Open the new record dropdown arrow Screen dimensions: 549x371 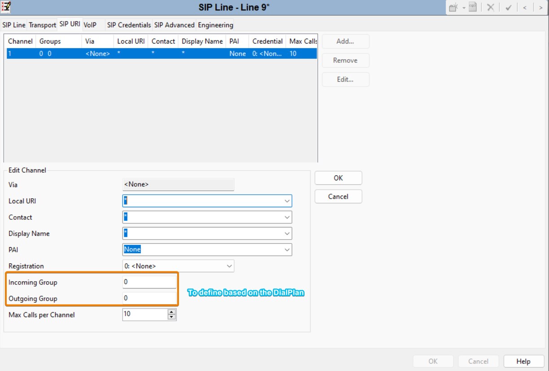click(x=463, y=8)
